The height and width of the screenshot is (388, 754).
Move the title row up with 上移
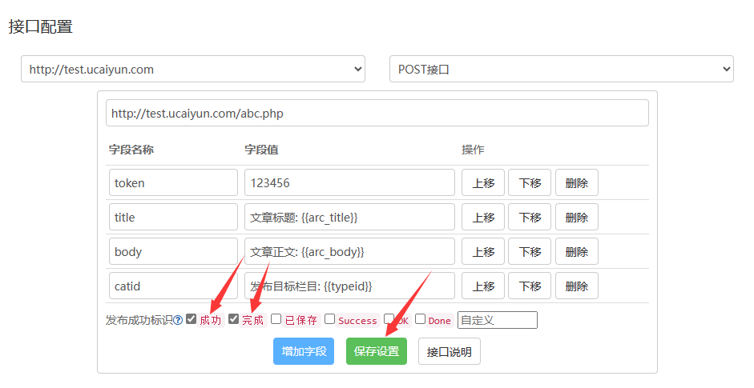[483, 217]
